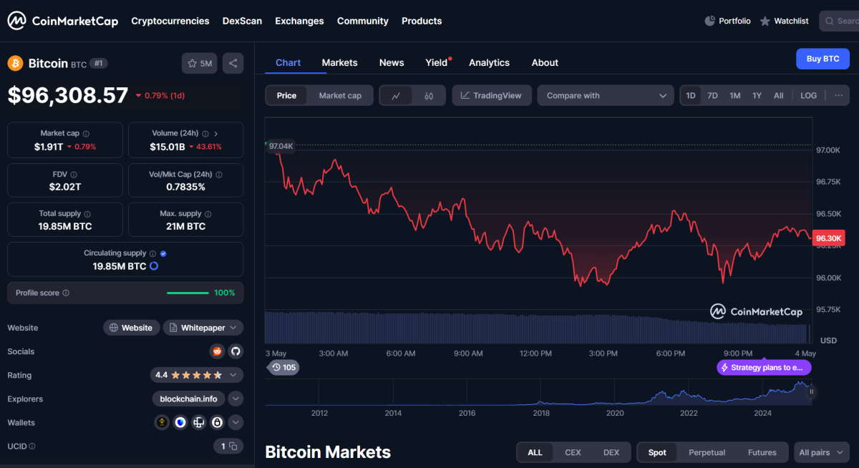Switch to the Yield tab
The height and width of the screenshot is (468, 859).
click(x=437, y=62)
